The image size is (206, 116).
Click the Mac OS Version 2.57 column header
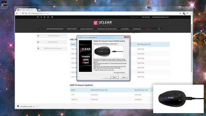(144, 44)
